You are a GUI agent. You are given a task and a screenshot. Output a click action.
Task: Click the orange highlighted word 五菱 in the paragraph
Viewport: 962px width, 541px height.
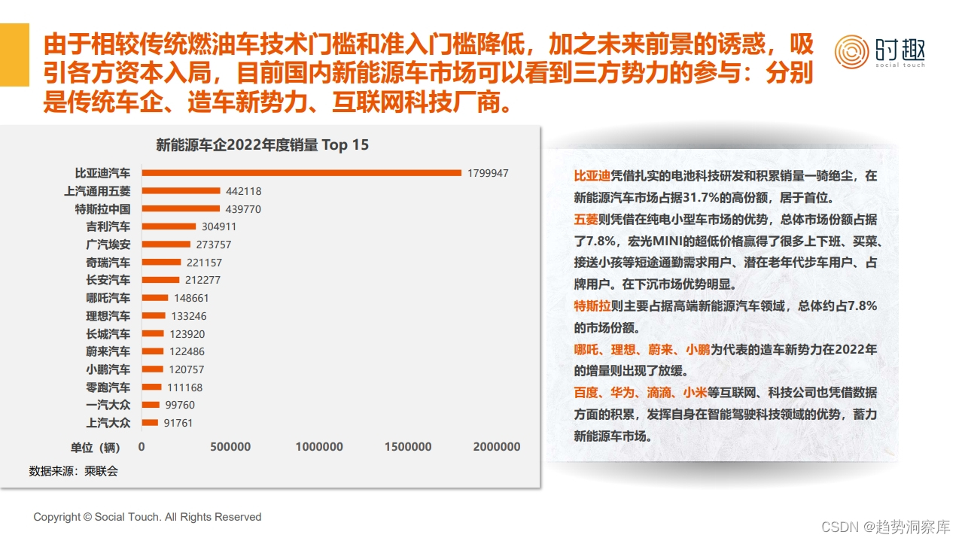[586, 220]
